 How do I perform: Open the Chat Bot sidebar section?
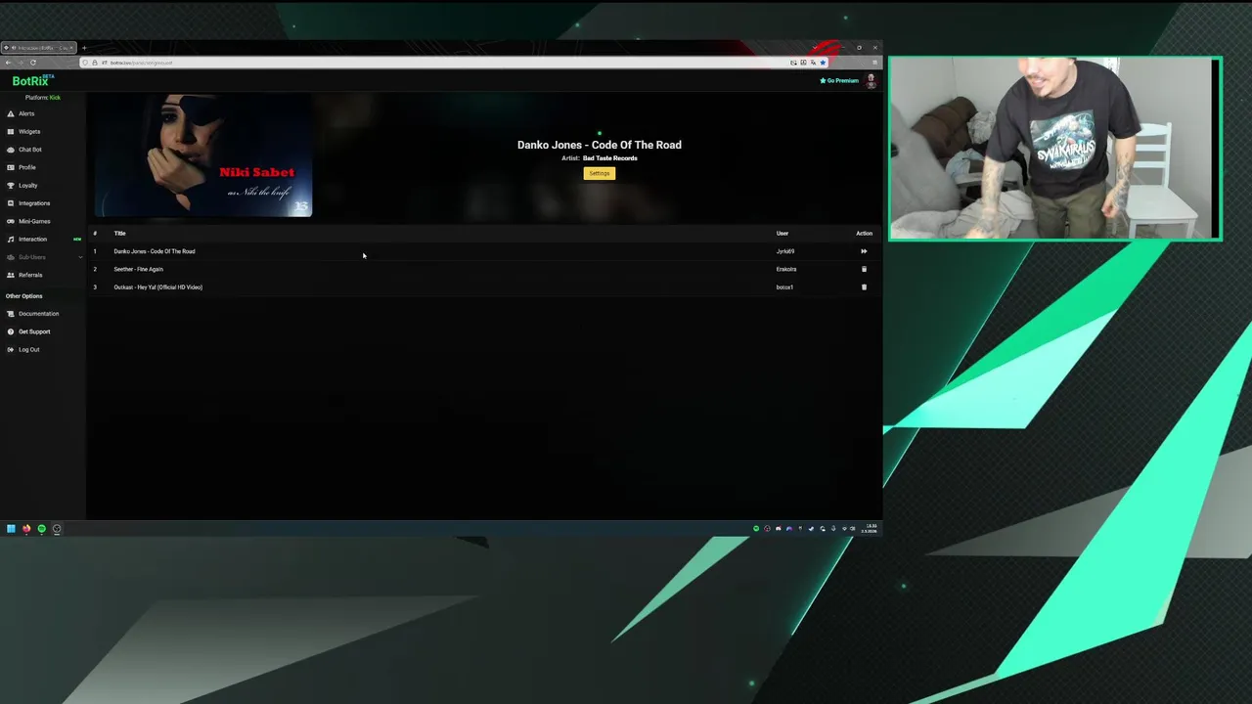tap(29, 150)
